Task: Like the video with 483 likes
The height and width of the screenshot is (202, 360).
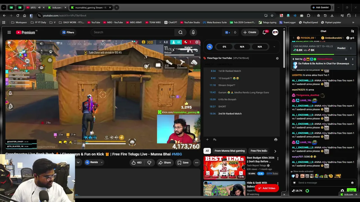Action: (137, 162)
